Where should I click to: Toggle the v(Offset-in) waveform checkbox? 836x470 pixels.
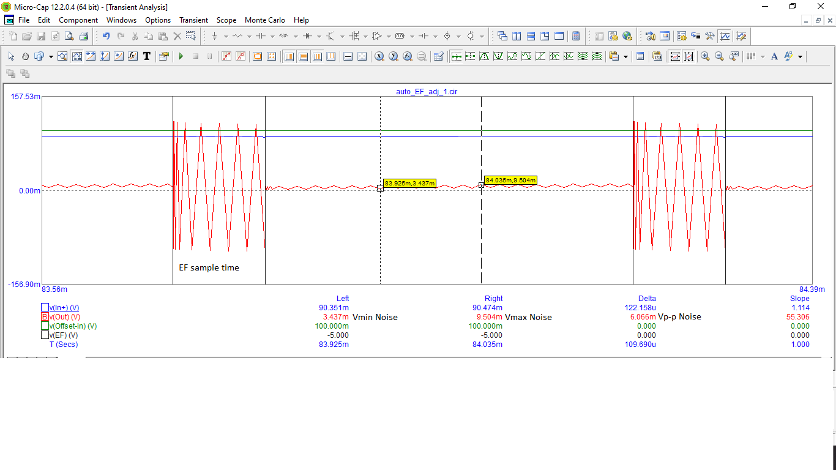45,326
